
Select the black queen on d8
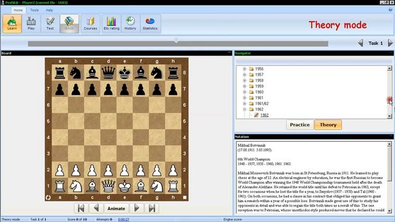109,73
